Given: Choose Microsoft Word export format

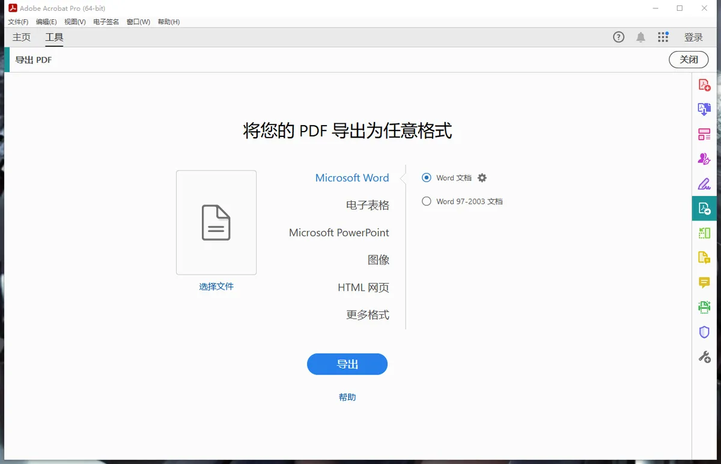Looking at the screenshot, I should point(352,178).
